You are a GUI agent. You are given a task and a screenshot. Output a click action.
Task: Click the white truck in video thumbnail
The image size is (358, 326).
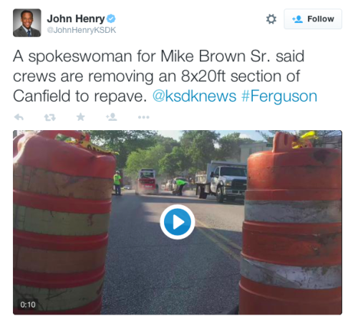pyautogui.click(x=221, y=181)
